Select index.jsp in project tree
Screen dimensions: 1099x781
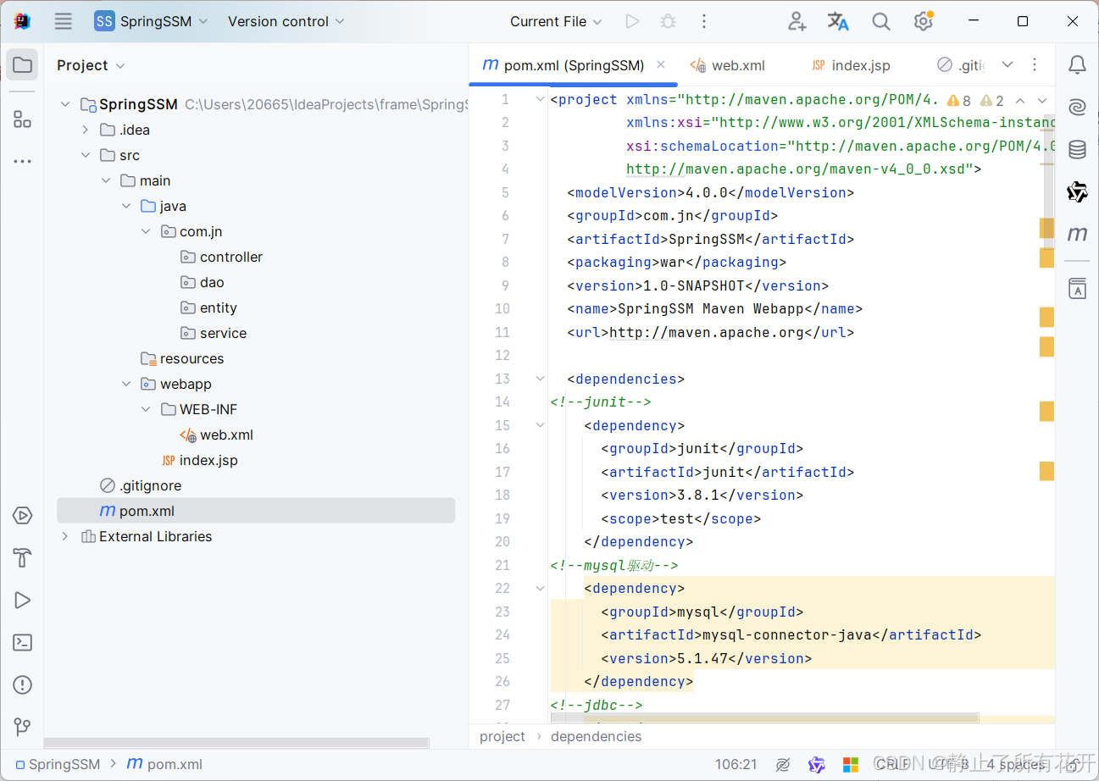point(199,460)
